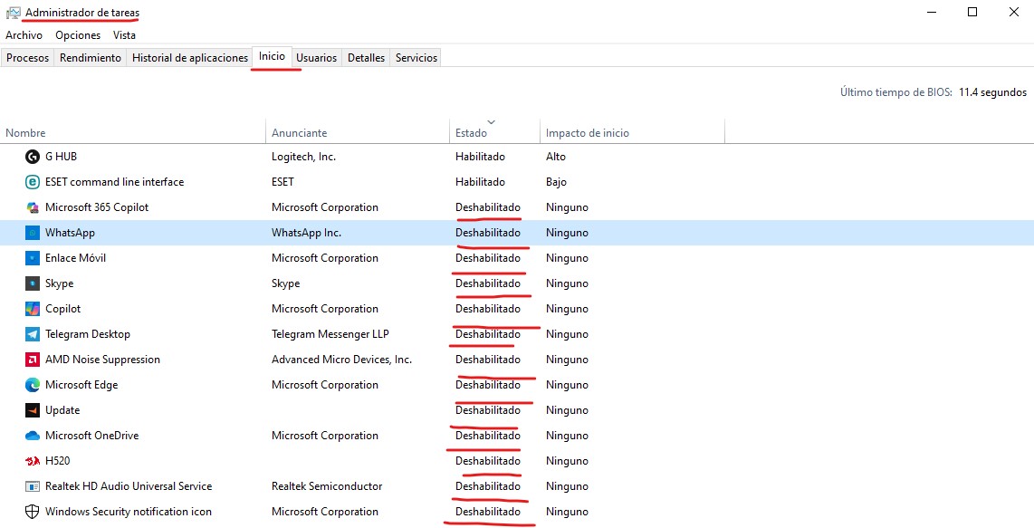Sort by the Estado column header

click(494, 130)
